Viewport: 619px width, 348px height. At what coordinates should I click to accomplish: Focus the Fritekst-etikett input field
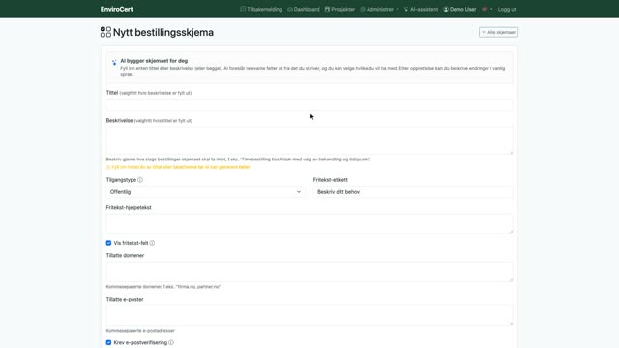point(413,192)
